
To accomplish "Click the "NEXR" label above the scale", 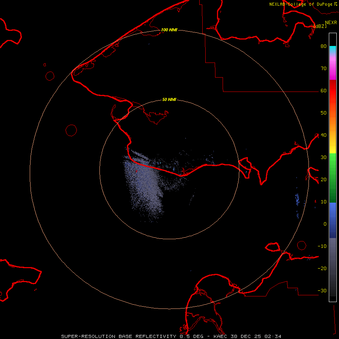I will [331, 23].
